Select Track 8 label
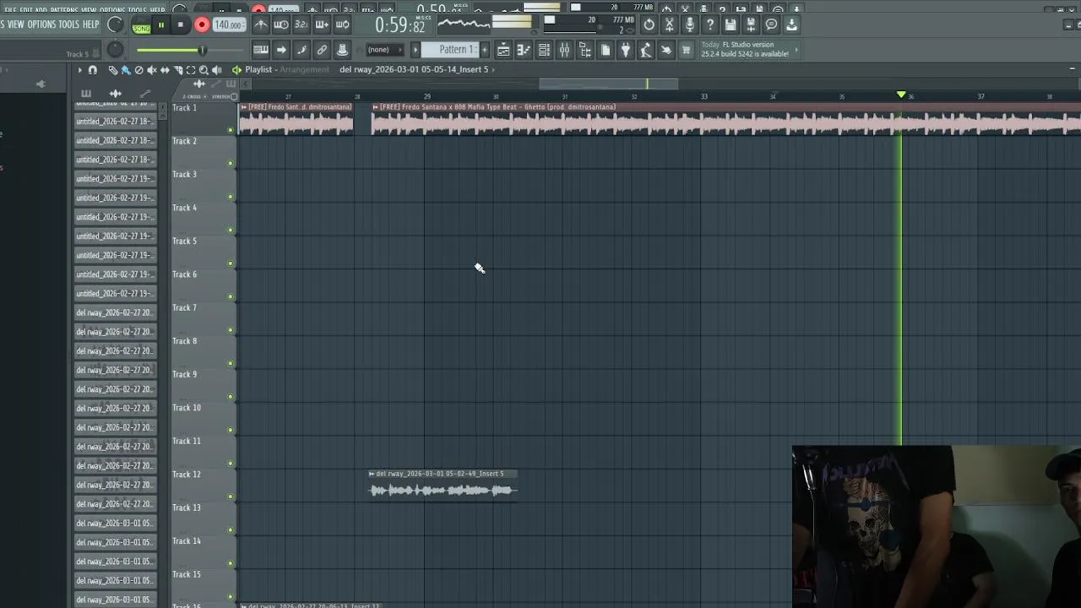The height and width of the screenshot is (608, 1081). [184, 341]
